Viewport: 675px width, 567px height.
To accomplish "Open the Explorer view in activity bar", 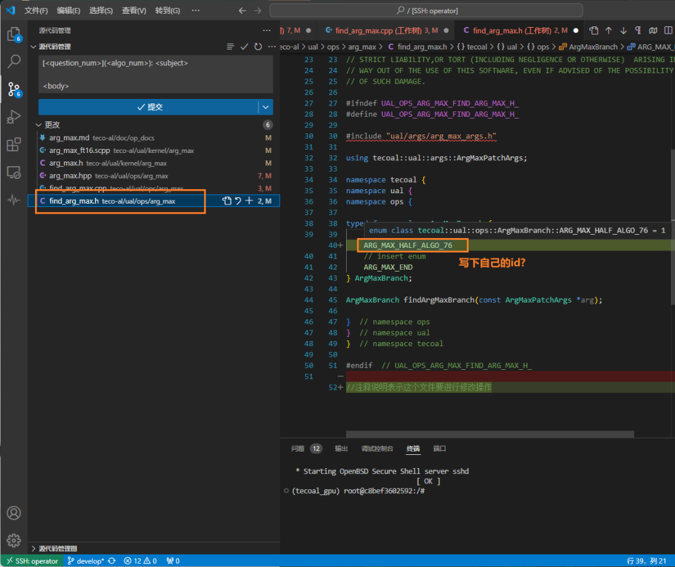I will point(13,34).
